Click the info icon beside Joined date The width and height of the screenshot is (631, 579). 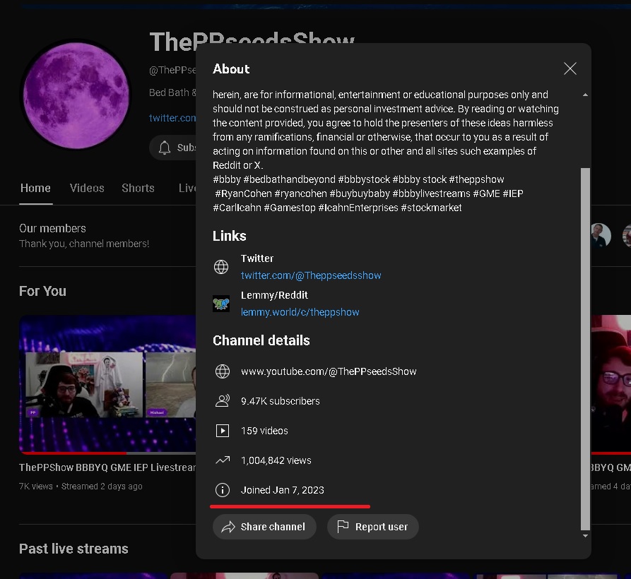[222, 490]
